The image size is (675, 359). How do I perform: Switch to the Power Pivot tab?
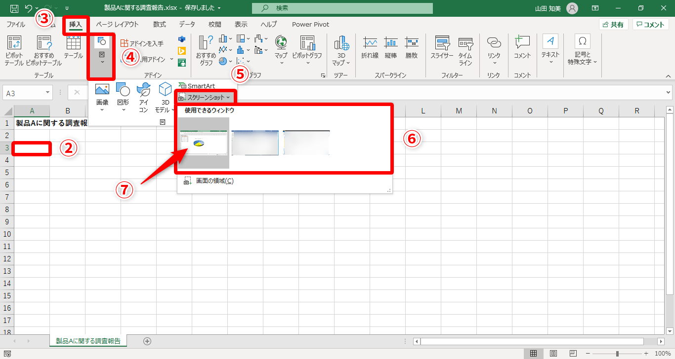click(x=310, y=24)
